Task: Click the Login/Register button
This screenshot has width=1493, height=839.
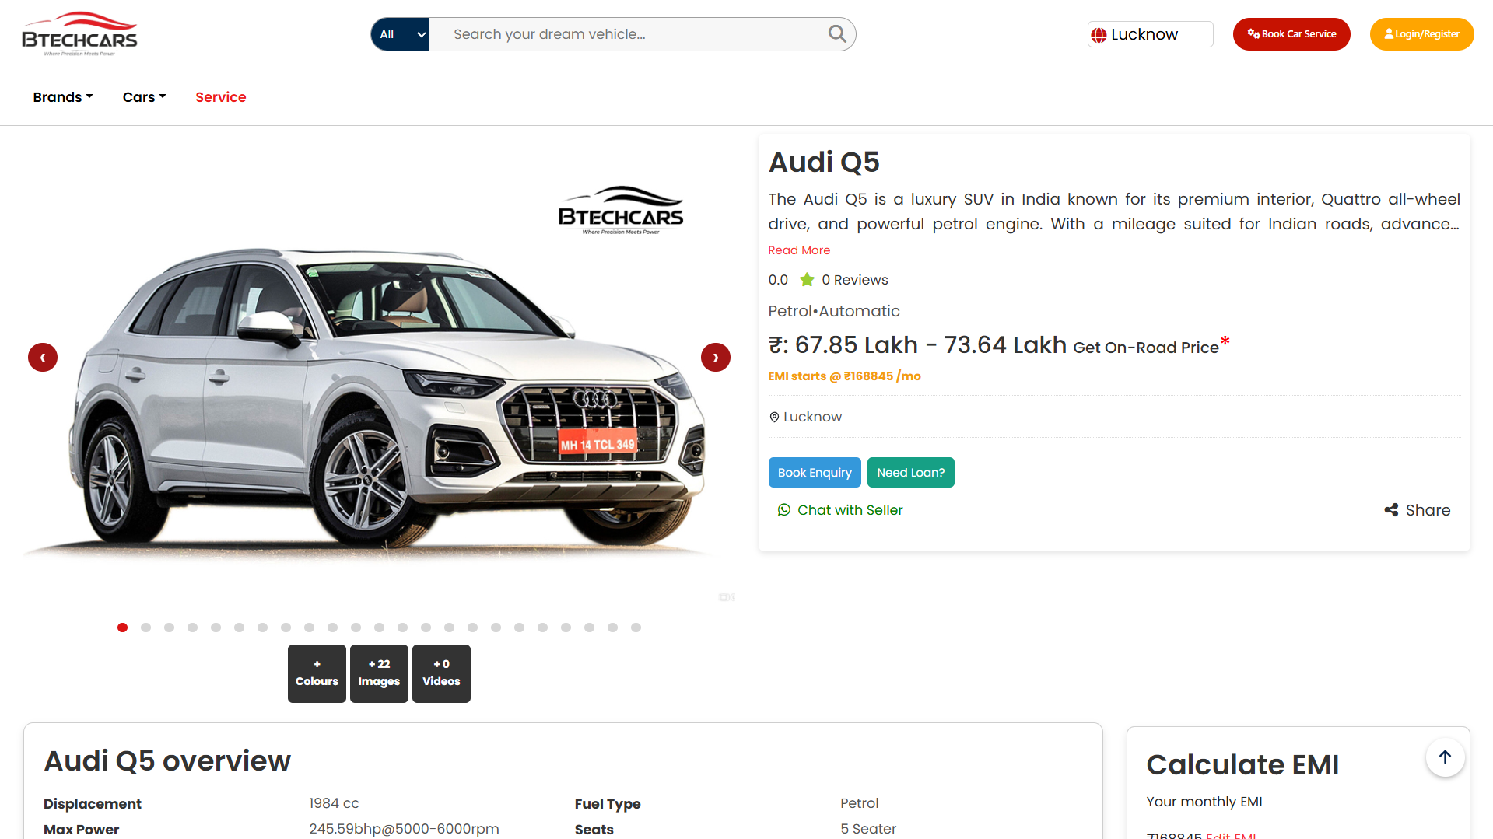Action: 1421,34
